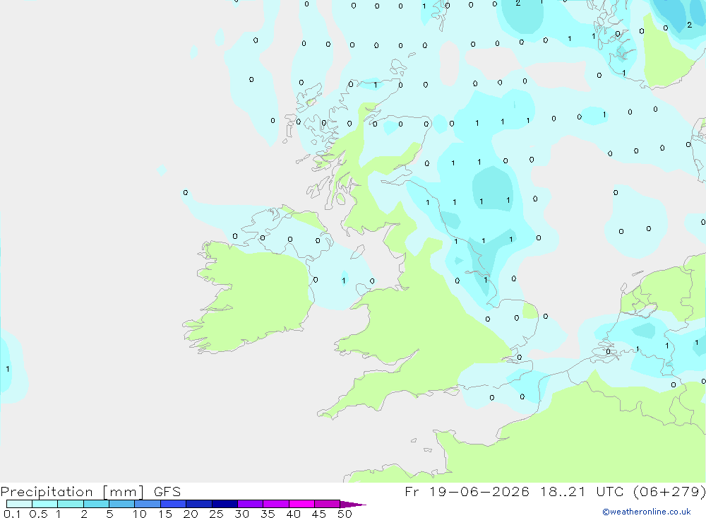Click the 10–15 mm legend color swatch
The image size is (706, 518).
coord(148,504)
